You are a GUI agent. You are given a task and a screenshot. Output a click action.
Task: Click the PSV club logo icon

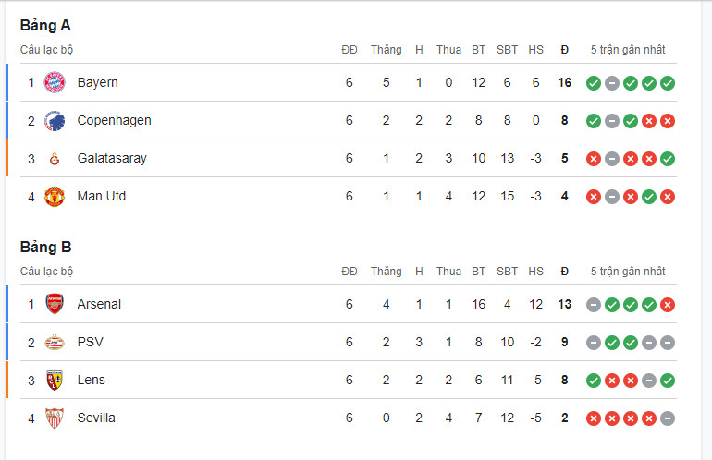pyautogui.click(x=55, y=343)
